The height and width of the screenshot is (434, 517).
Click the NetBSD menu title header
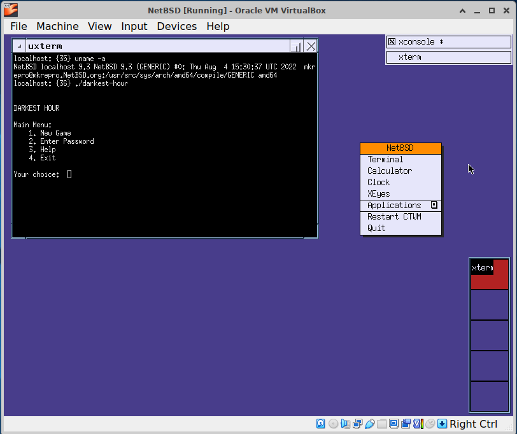tap(400, 148)
